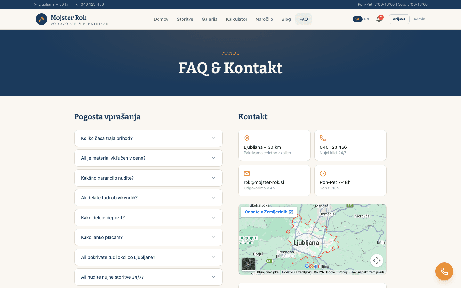Expand 'Kakšno garancijo nudite?' question

coord(149,178)
